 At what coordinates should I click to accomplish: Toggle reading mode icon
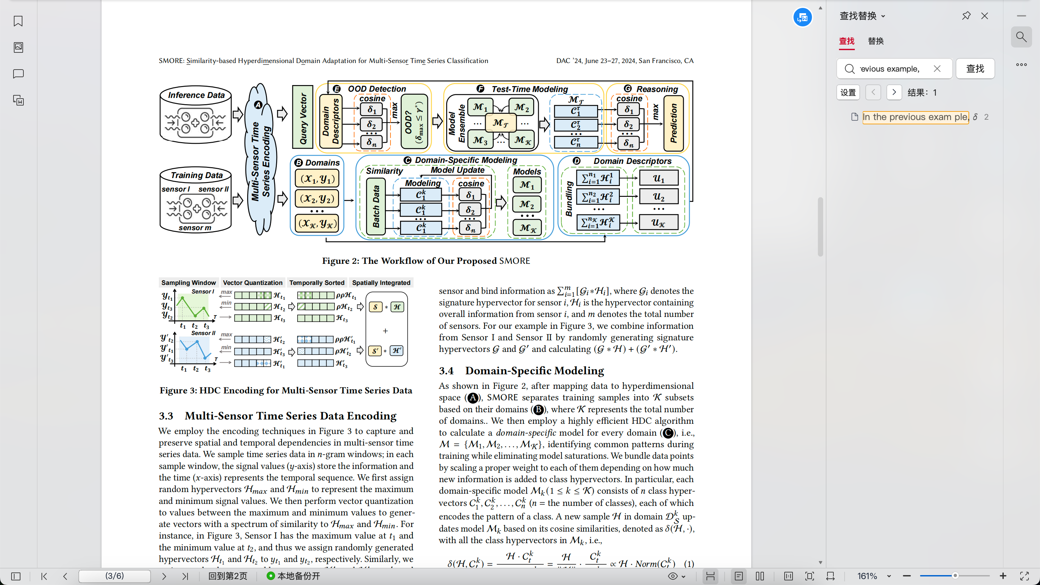coord(789,576)
